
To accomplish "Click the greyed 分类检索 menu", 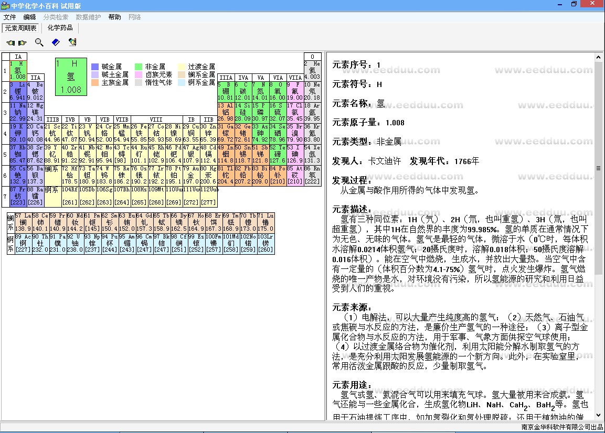I will [x=56, y=17].
